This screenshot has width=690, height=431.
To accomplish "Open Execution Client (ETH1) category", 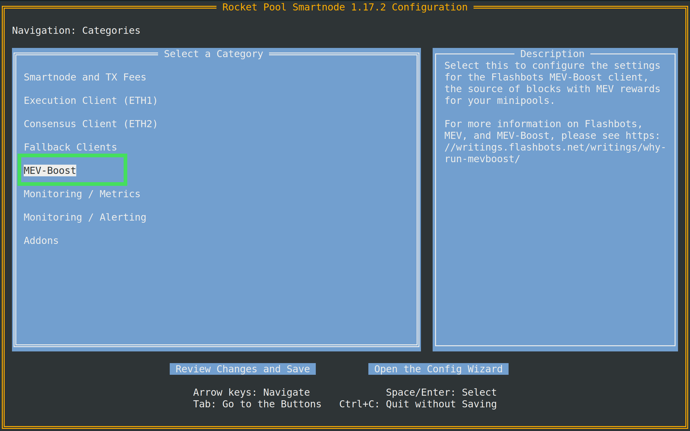I will (x=90, y=100).
